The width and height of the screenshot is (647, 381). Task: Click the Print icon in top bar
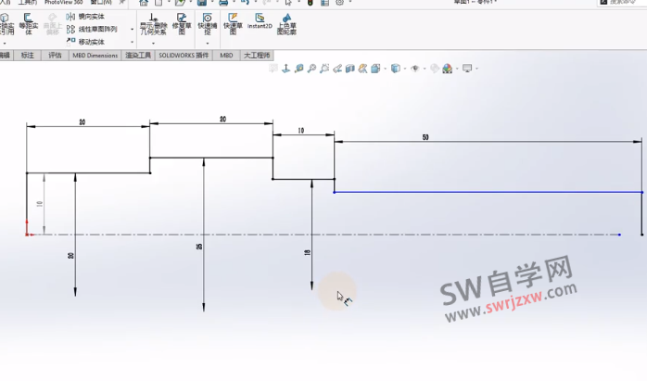pos(223,3)
